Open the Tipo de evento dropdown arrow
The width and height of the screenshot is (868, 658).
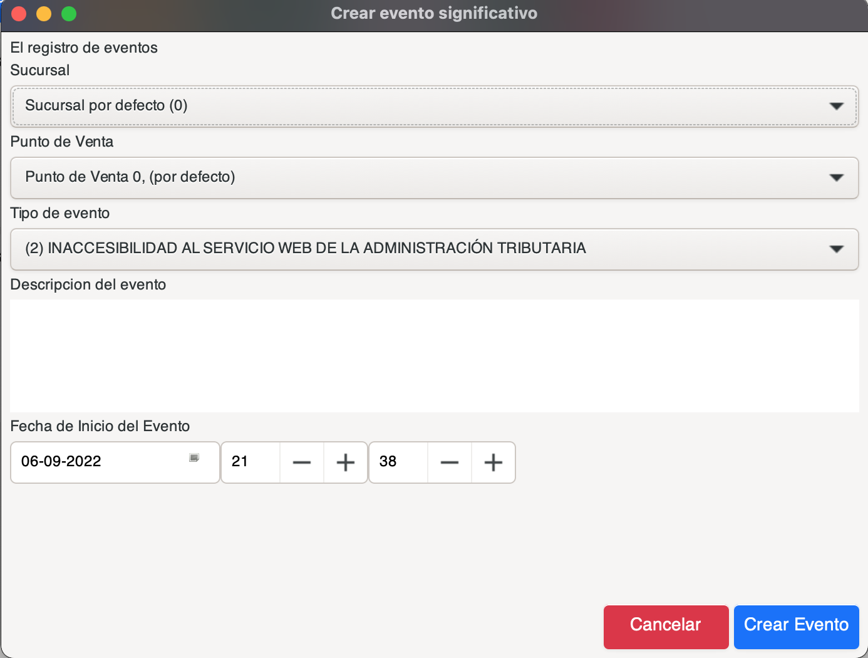[836, 249]
